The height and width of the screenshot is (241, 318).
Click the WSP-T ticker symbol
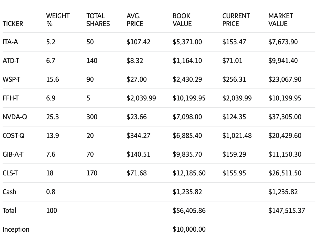tap(11, 79)
